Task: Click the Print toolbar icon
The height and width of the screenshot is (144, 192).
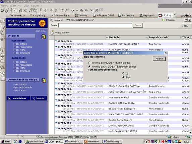Action: [7, 10]
